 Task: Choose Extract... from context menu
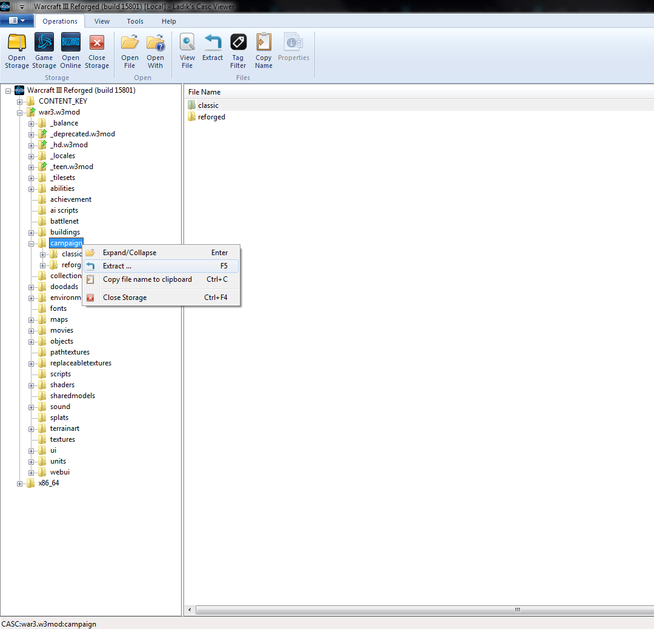(x=162, y=266)
